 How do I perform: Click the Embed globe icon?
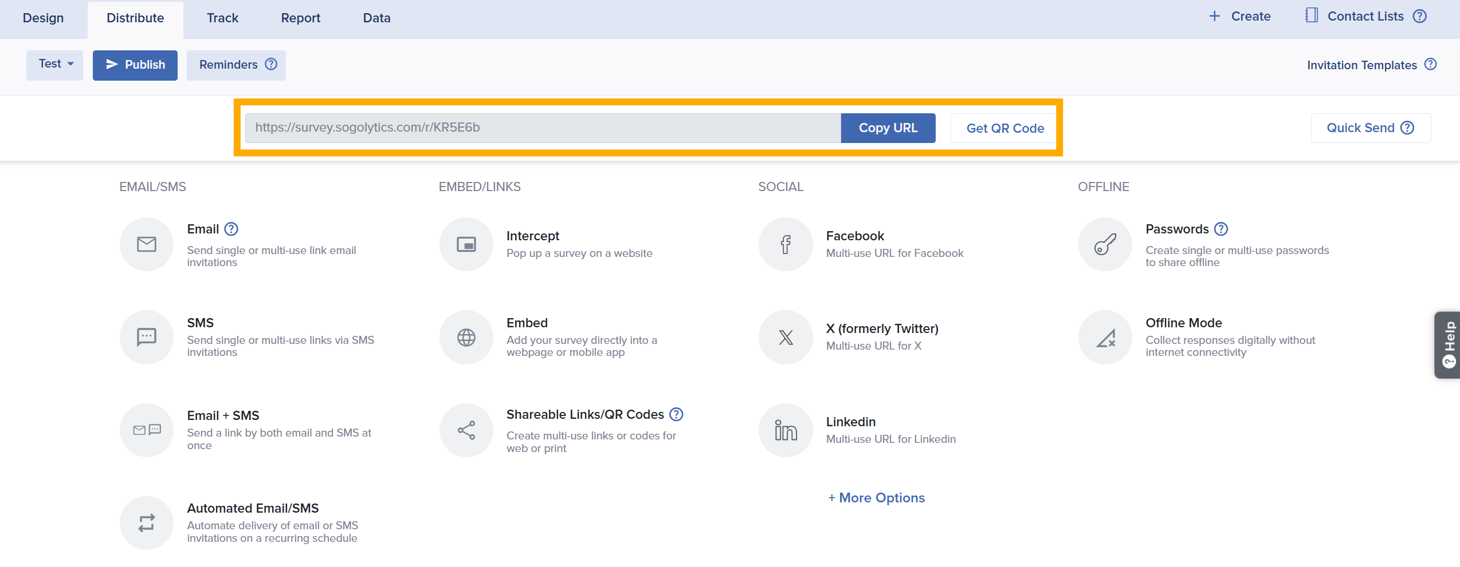(x=466, y=338)
